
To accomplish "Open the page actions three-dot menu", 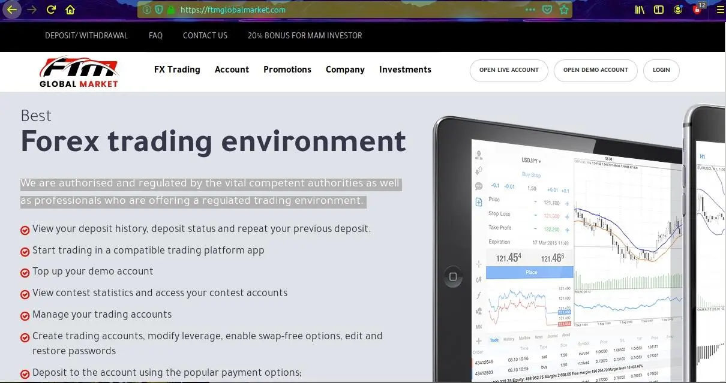I will [x=530, y=10].
